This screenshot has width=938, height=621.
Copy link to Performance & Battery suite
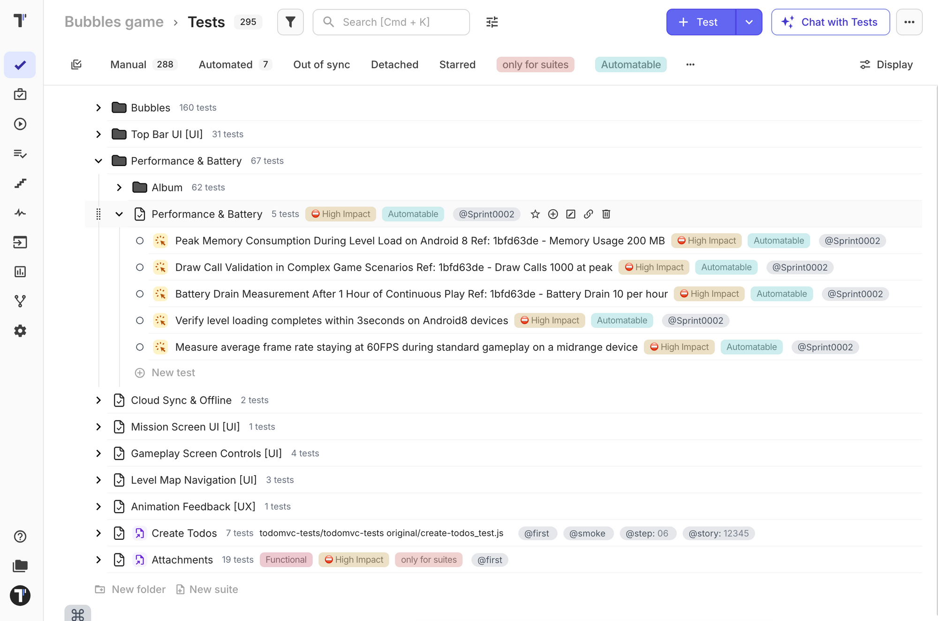click(588, 214)
